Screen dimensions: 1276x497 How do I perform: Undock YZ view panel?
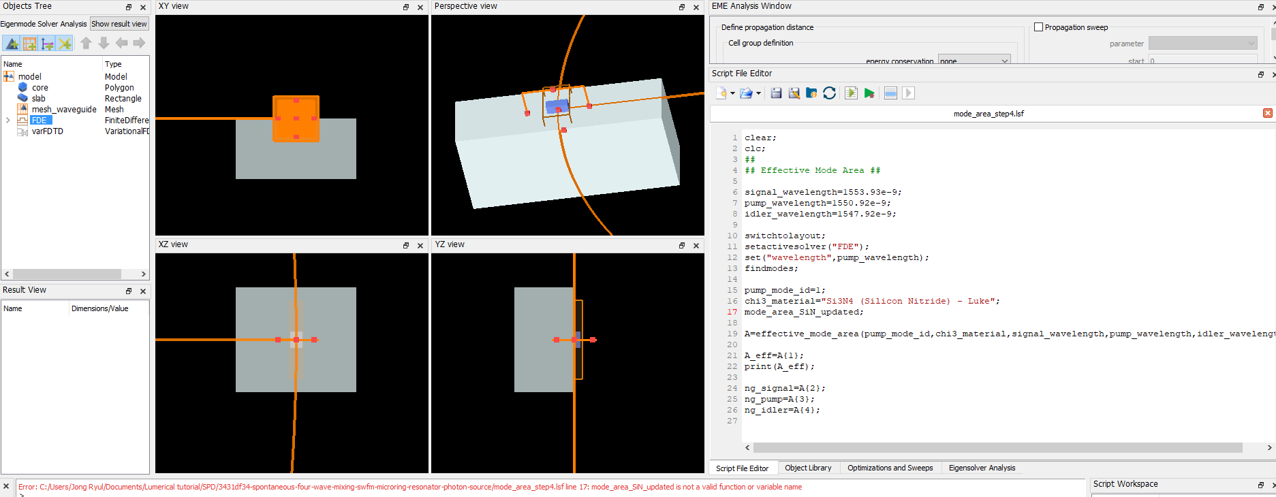tap(682, 245)
